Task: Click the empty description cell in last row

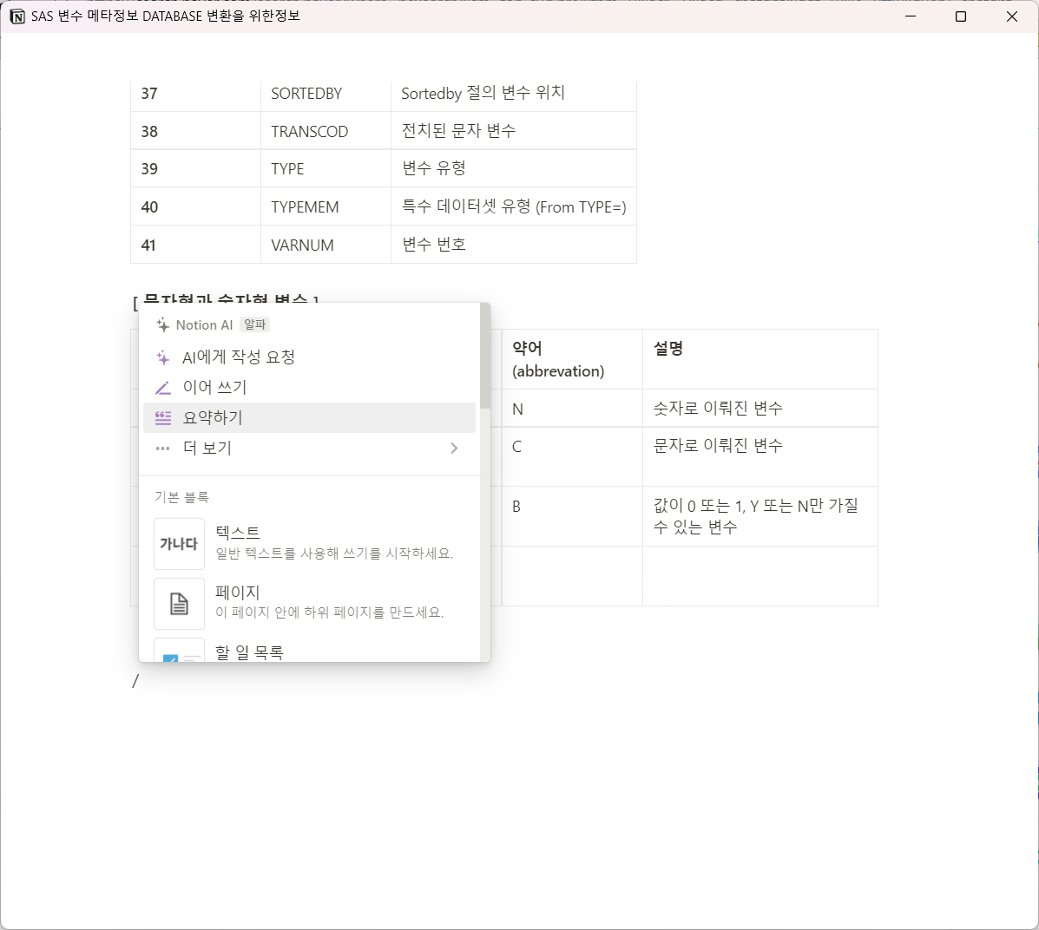Action: pyautogui.click(x=760, y=576)
